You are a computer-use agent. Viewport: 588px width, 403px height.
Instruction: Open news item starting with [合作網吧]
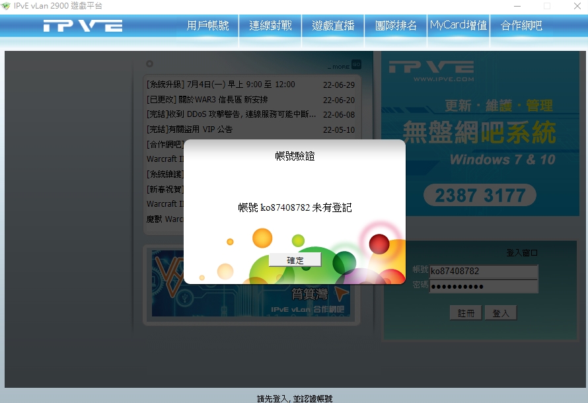165,144
